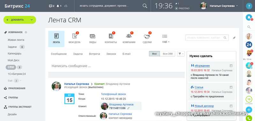This screenshot has width=255, height=121.
Task: Open the Владимир Артемов client link
Action: pyautogui.click(x=121, y=104)
